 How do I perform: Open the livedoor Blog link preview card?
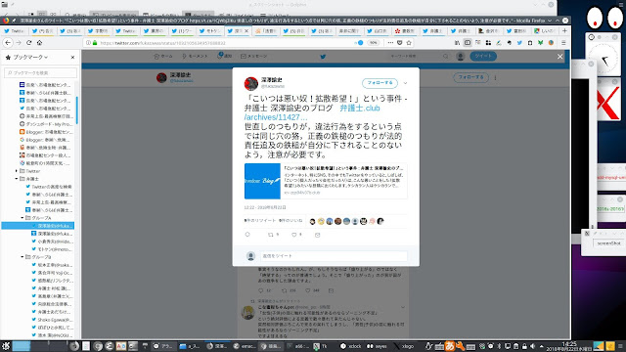[x=326, y=181]
